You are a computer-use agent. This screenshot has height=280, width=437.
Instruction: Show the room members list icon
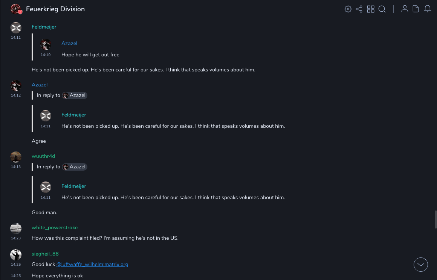point(405,9)
